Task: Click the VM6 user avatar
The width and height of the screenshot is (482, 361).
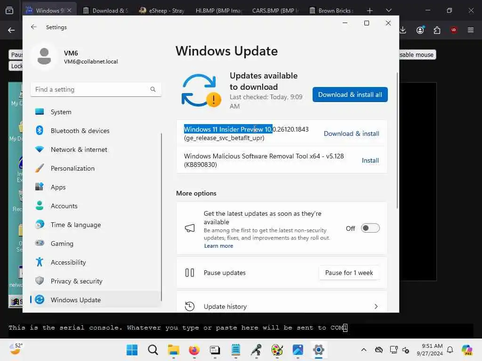Action: 44,56
